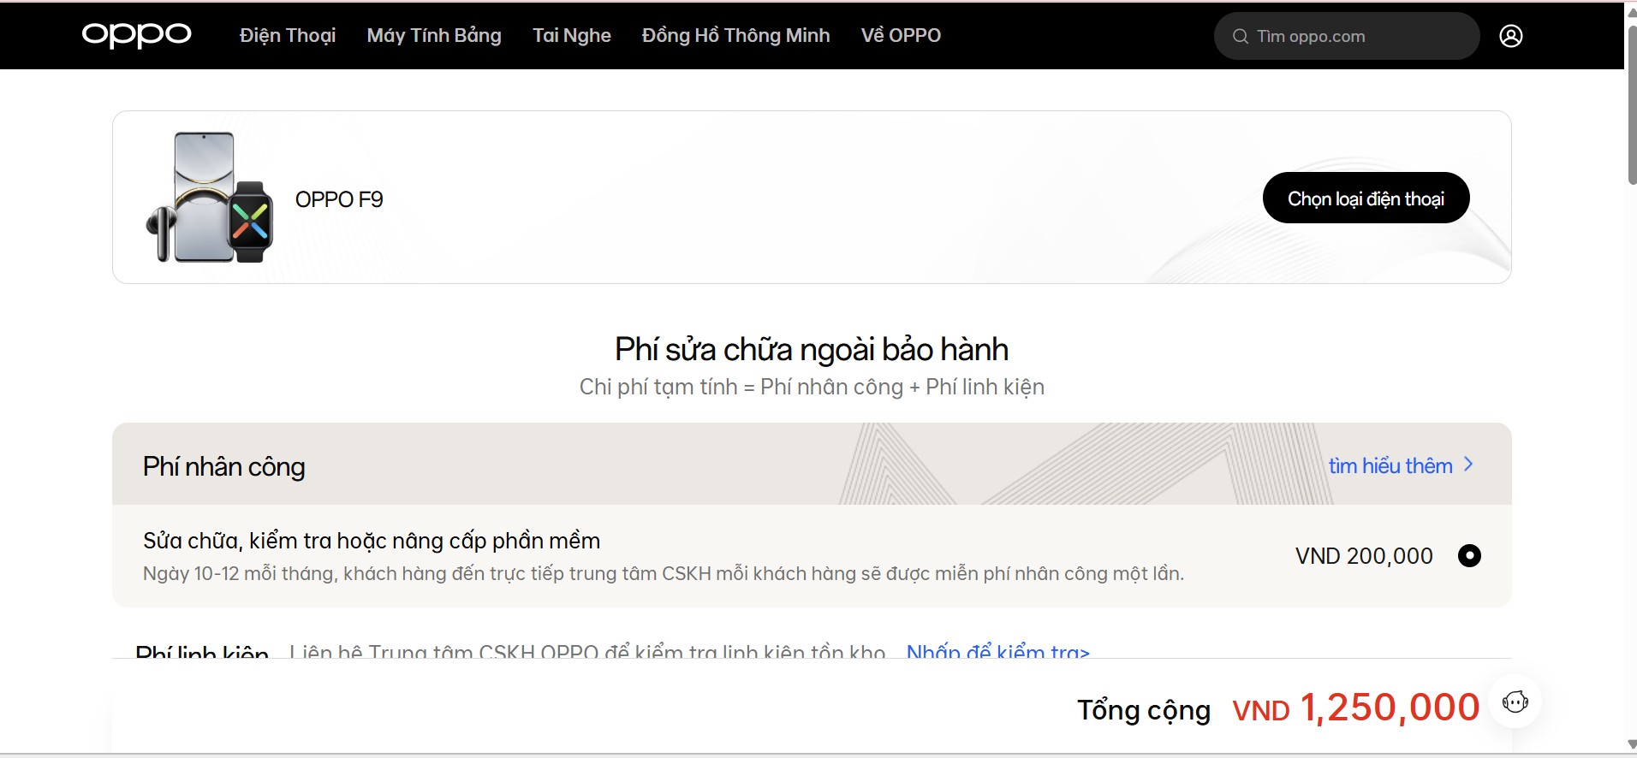Click the vertical scrollbar thumb
Image resolution: width=1637 pixels, height=758 pixels.
pos(1631,103)
